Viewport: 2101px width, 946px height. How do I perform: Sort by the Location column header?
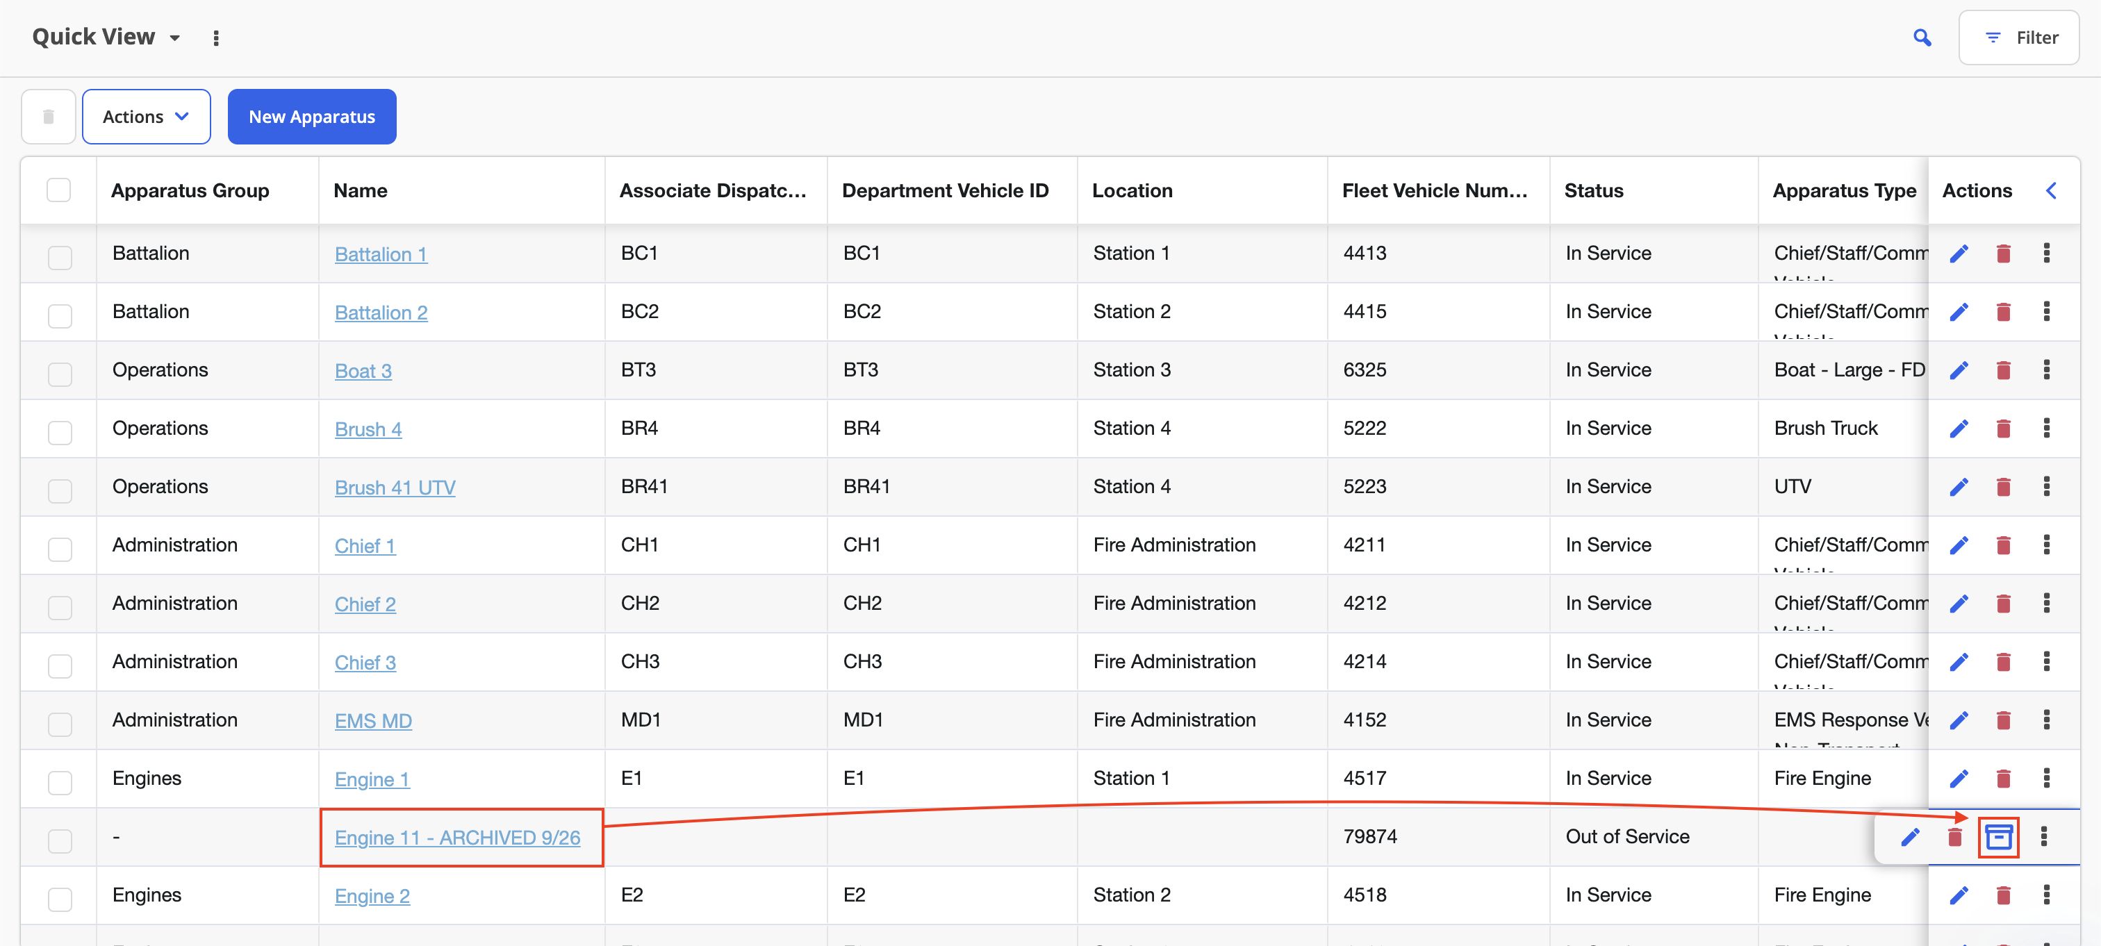point(1132,191)
